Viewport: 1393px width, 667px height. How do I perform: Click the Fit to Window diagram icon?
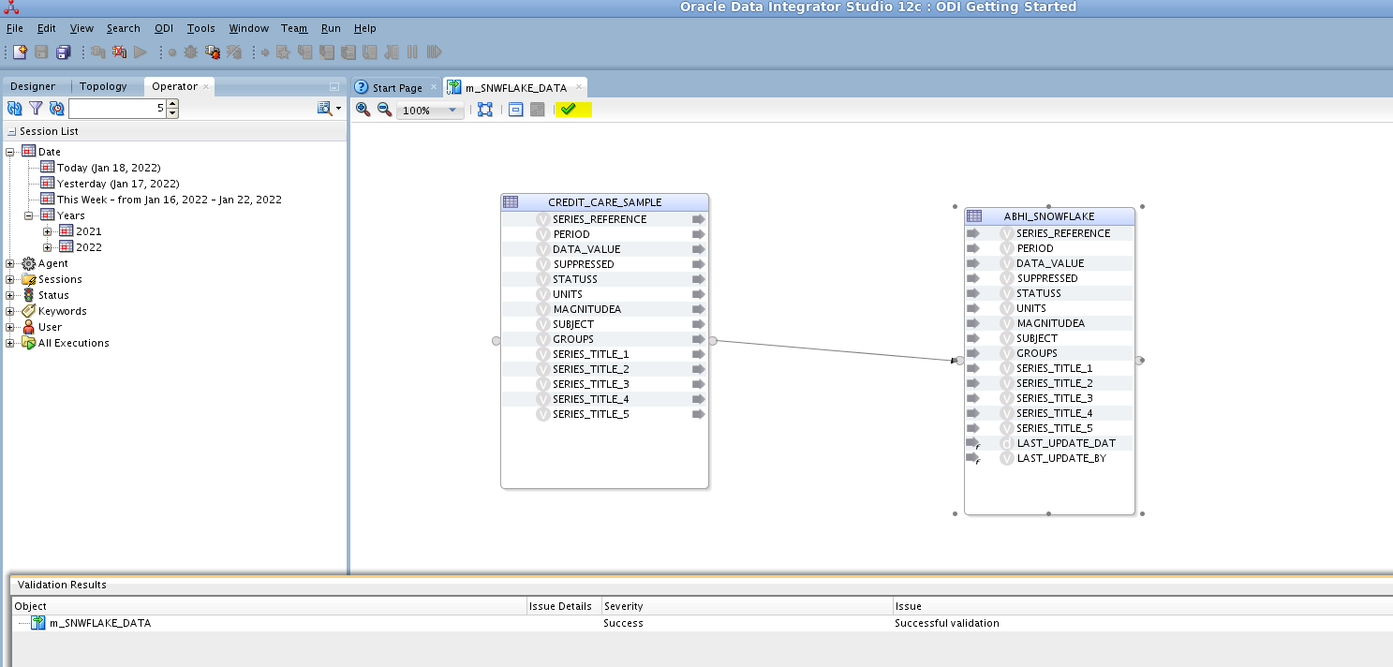[x=484, y=110]
